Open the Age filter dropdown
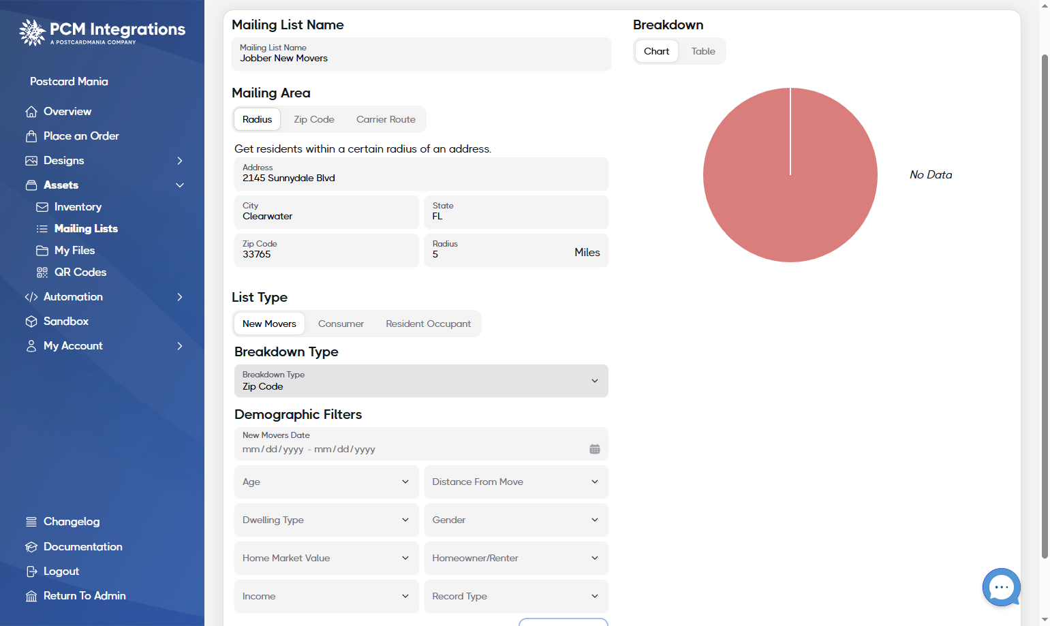1050x626 pixels. pos(326,482)
